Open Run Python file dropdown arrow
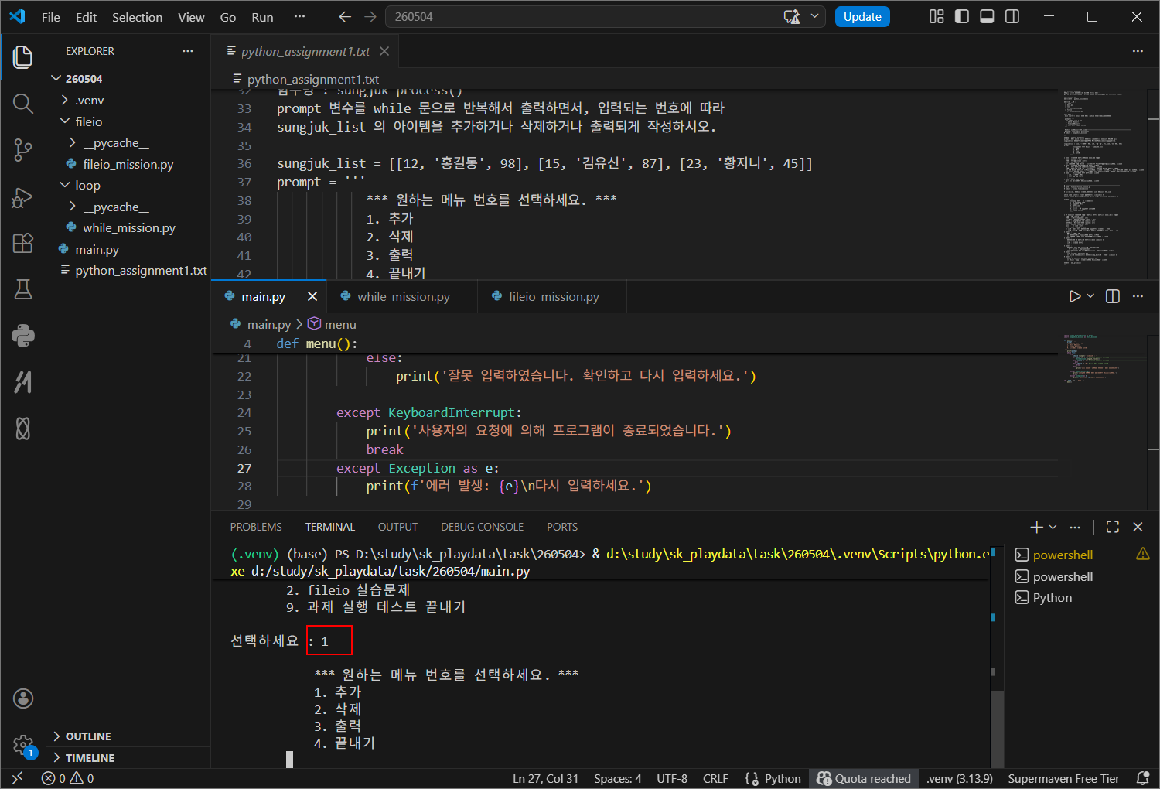1160x789 pixels. [x=1090, y=296]
